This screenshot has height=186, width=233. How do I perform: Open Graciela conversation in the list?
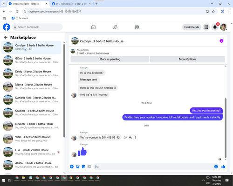(x=31, y=113)
